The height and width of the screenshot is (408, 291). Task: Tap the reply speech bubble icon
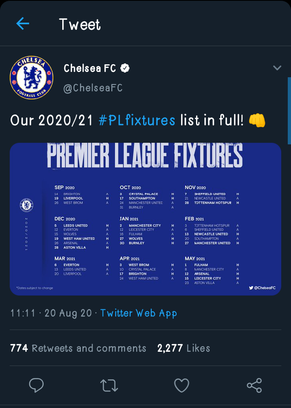pyautogui.click(x=36, y=385)
